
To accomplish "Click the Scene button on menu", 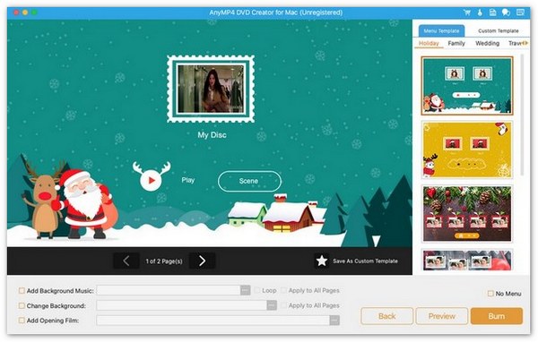I will (x=249, y=181).
